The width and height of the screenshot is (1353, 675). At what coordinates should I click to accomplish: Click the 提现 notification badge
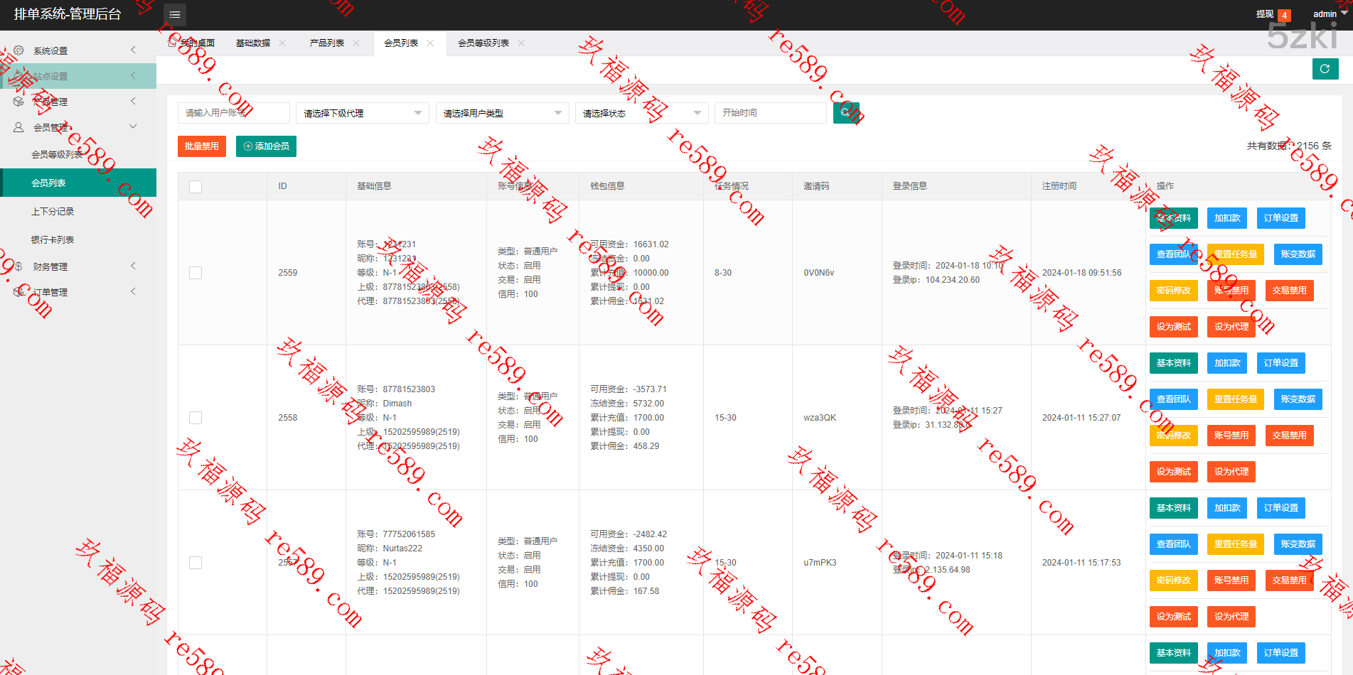(1284, 15)
